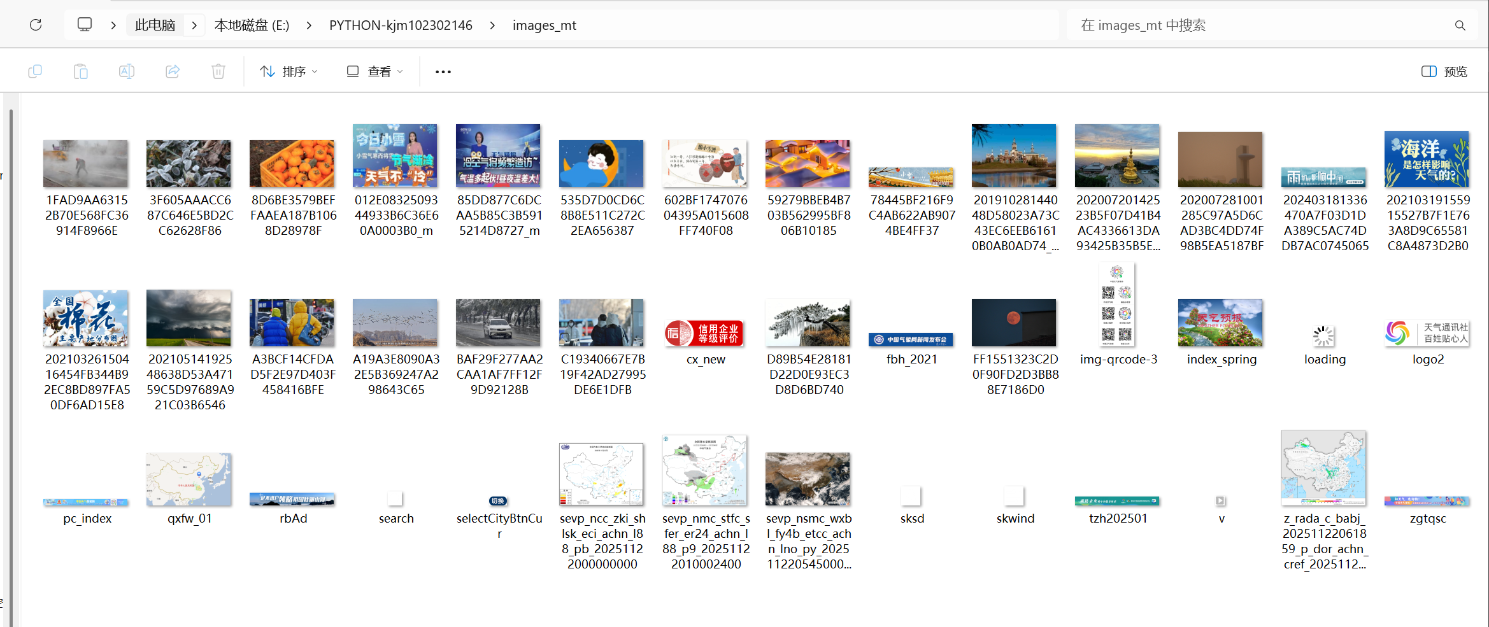Click the search magnifier icon
1489x627 pixels.
pyautogui.click(x=1460, y=25)
